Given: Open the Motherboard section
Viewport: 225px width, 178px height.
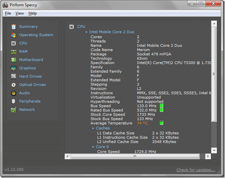Looking at the screenshot, I should click(31, 60).
